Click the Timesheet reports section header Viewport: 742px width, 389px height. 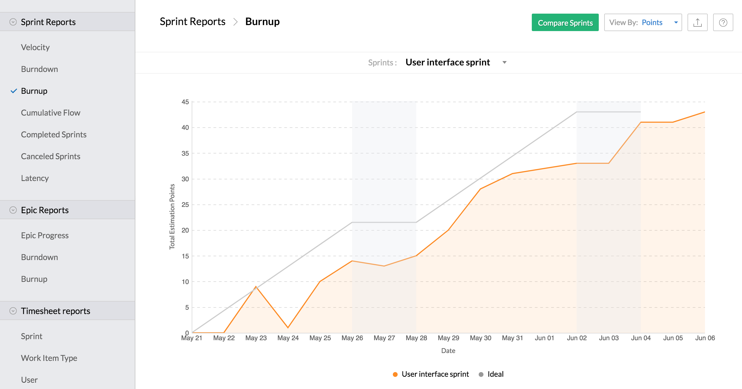click(68, 311)
